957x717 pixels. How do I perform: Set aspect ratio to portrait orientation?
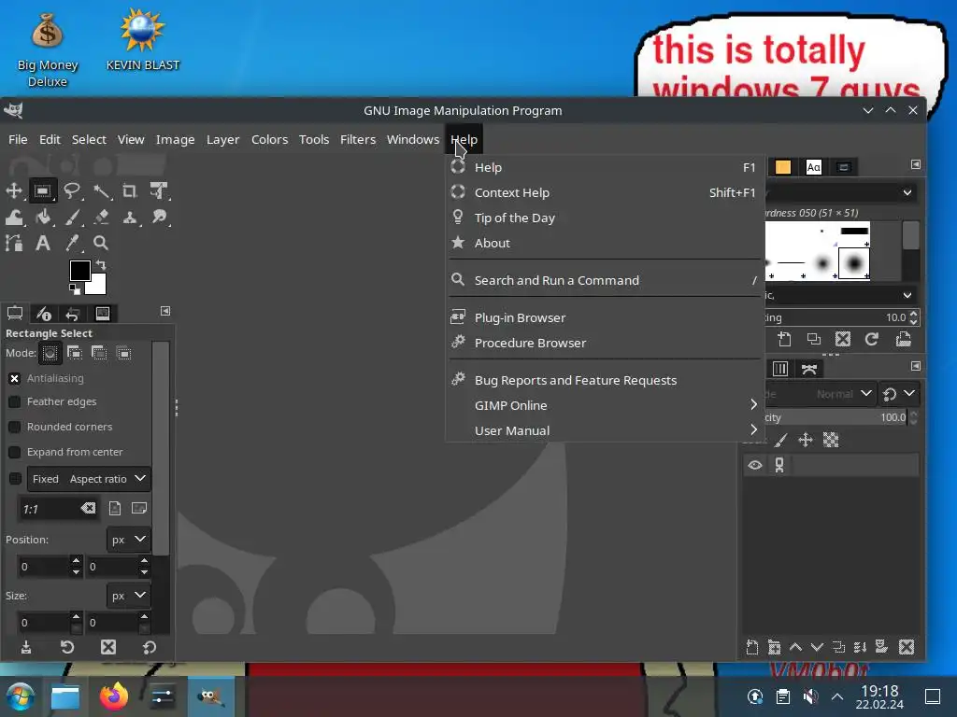(x=115, y=509)
